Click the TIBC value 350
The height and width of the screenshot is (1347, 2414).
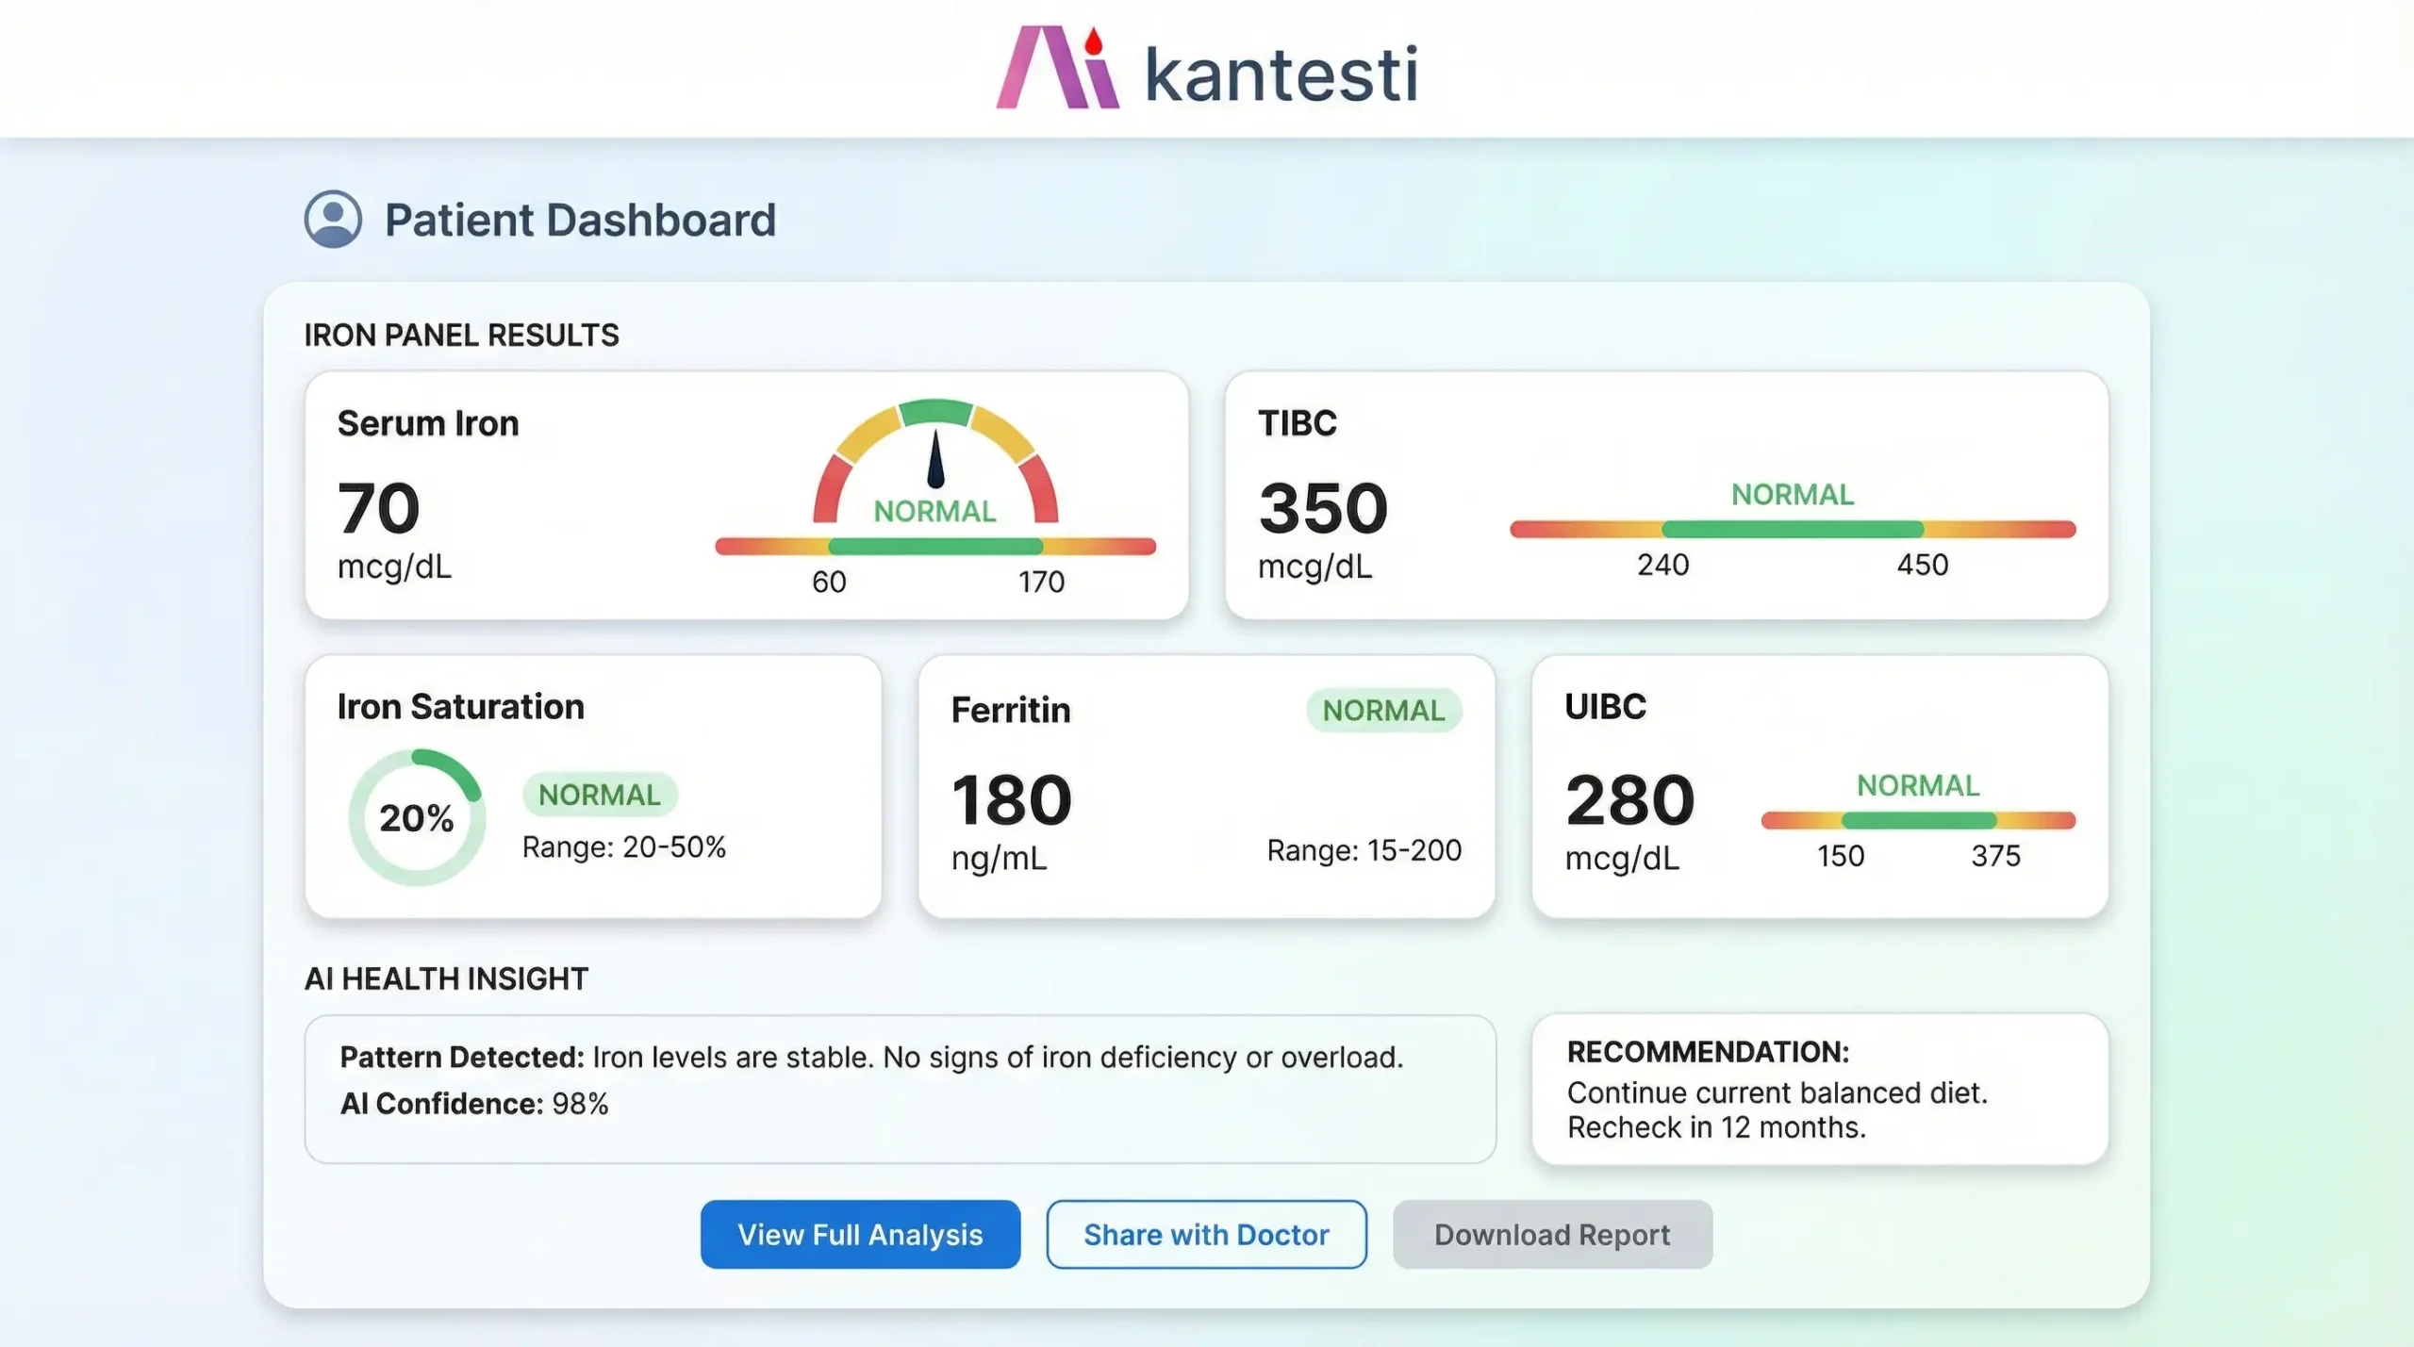[1323, 507]
